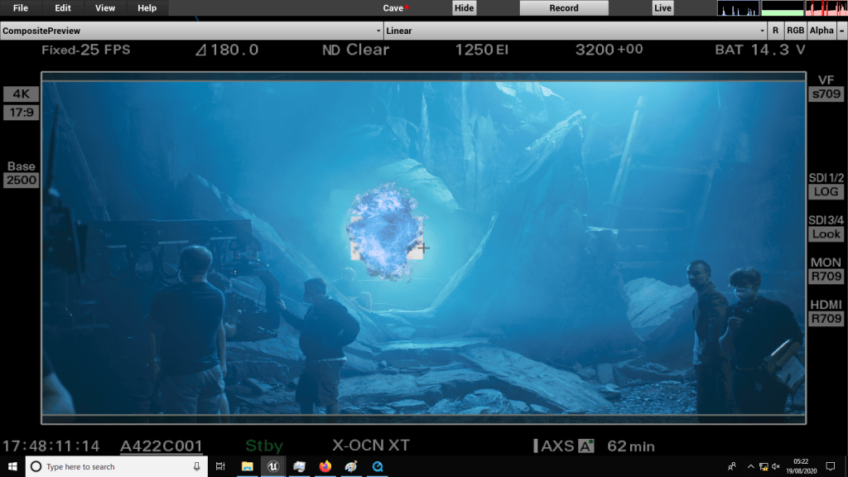848x477 pixels.
Task: Click the Windows Start button
Action: (12, 467)
